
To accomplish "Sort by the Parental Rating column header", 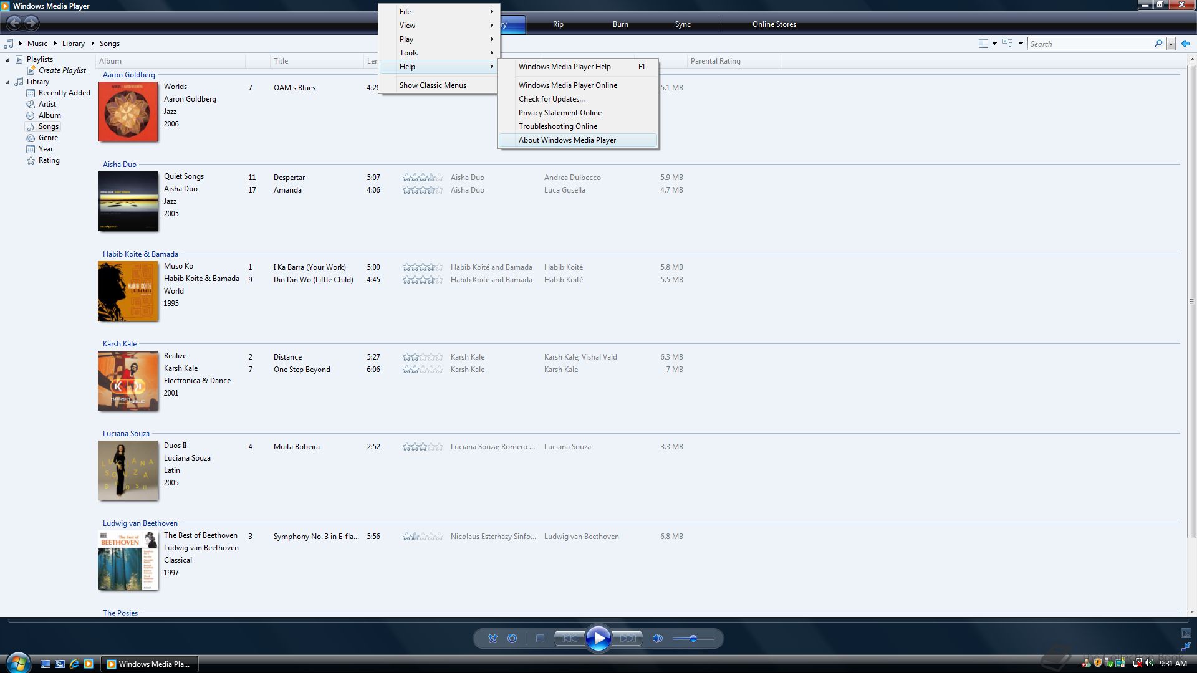I will pyautogui.click(x=734, y=61).
